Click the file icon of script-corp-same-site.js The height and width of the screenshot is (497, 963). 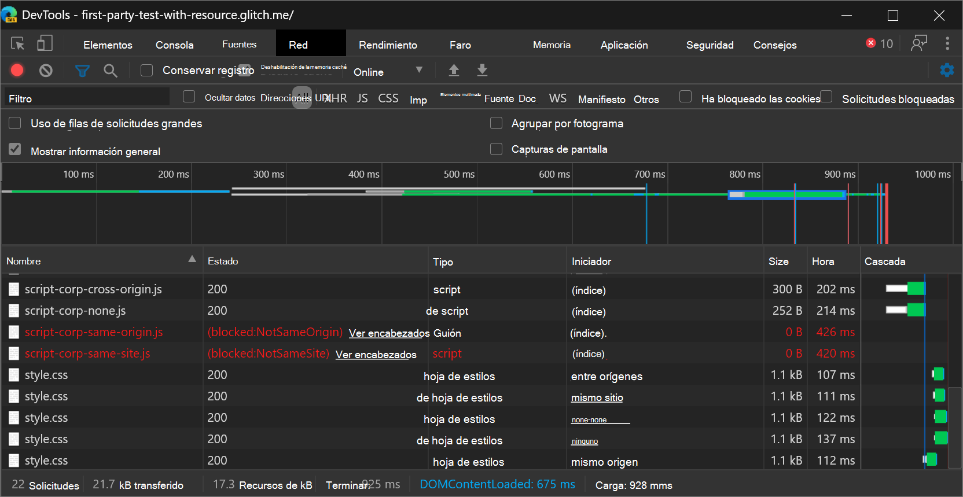click(x=14, y=354)
